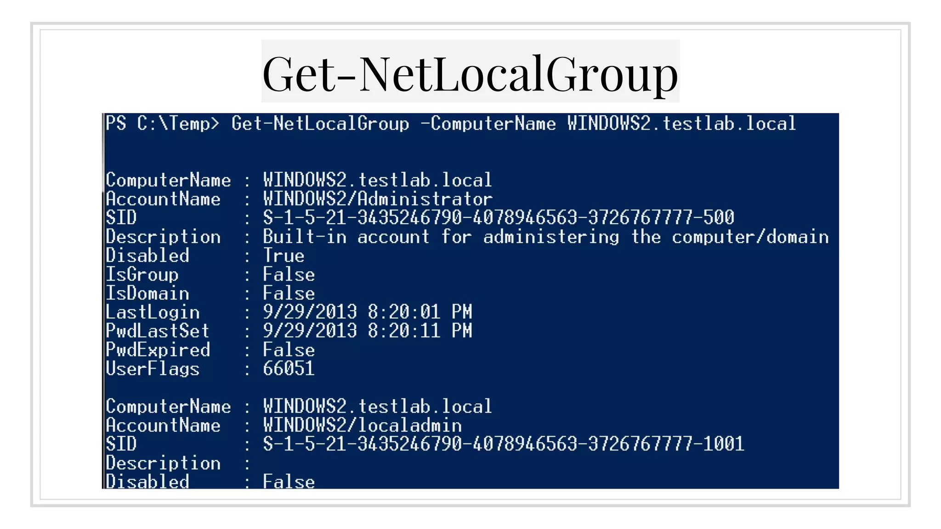
Task: Click the 'PwdLastSet' property label
Action: [158, 331]
